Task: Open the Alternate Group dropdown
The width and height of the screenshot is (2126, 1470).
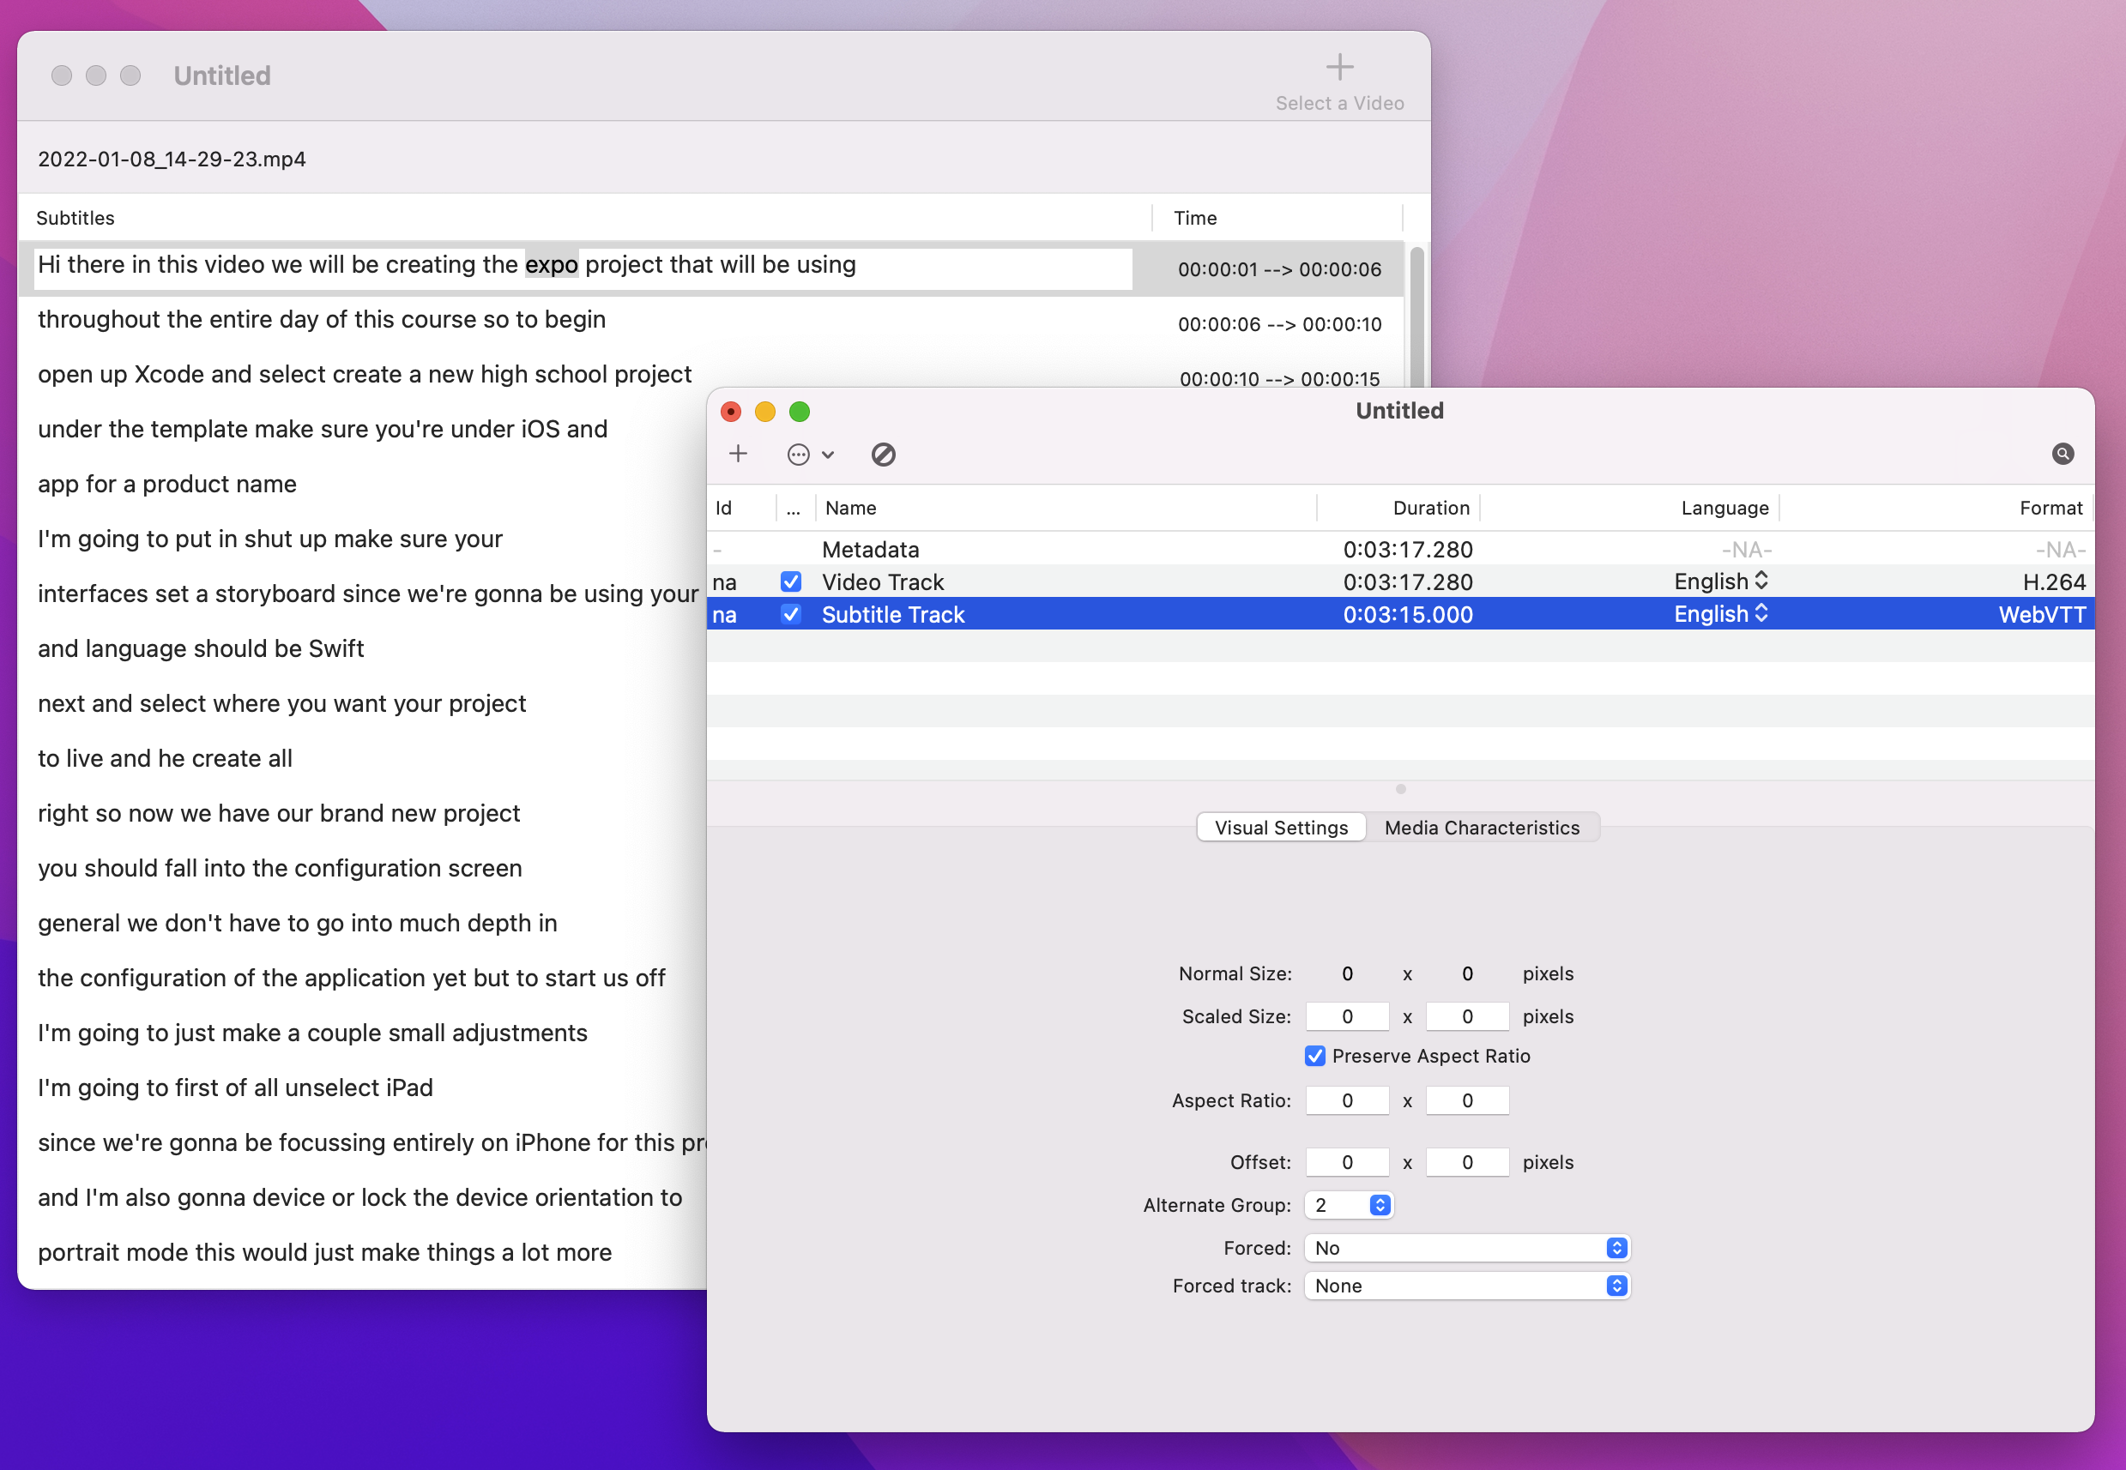Action: pos(1349,1205)
